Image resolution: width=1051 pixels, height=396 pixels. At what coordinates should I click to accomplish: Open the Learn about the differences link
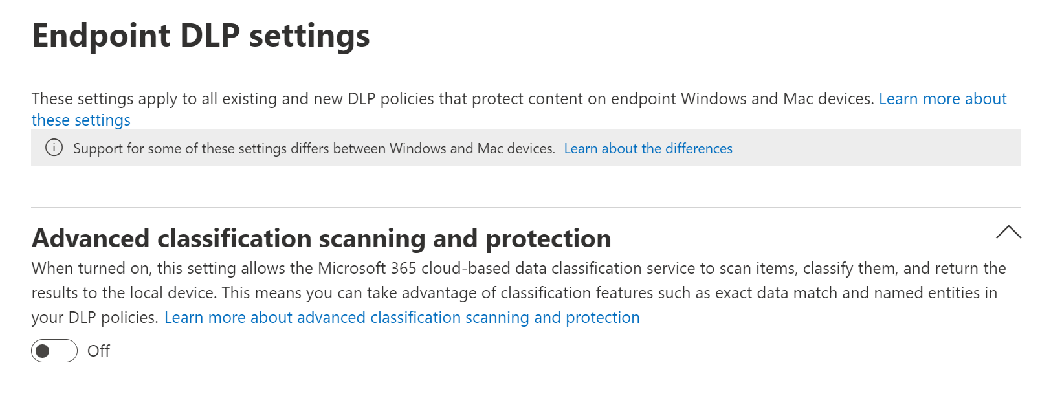tap(648, 149)
